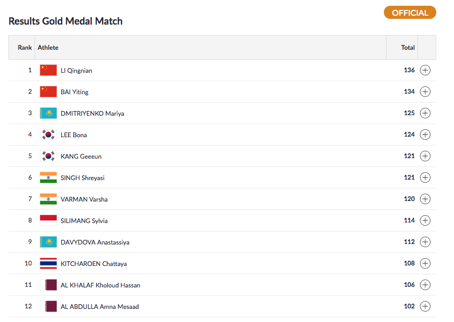Open details for AL ABDULLA Amna Mesaad

click(425, 307)
